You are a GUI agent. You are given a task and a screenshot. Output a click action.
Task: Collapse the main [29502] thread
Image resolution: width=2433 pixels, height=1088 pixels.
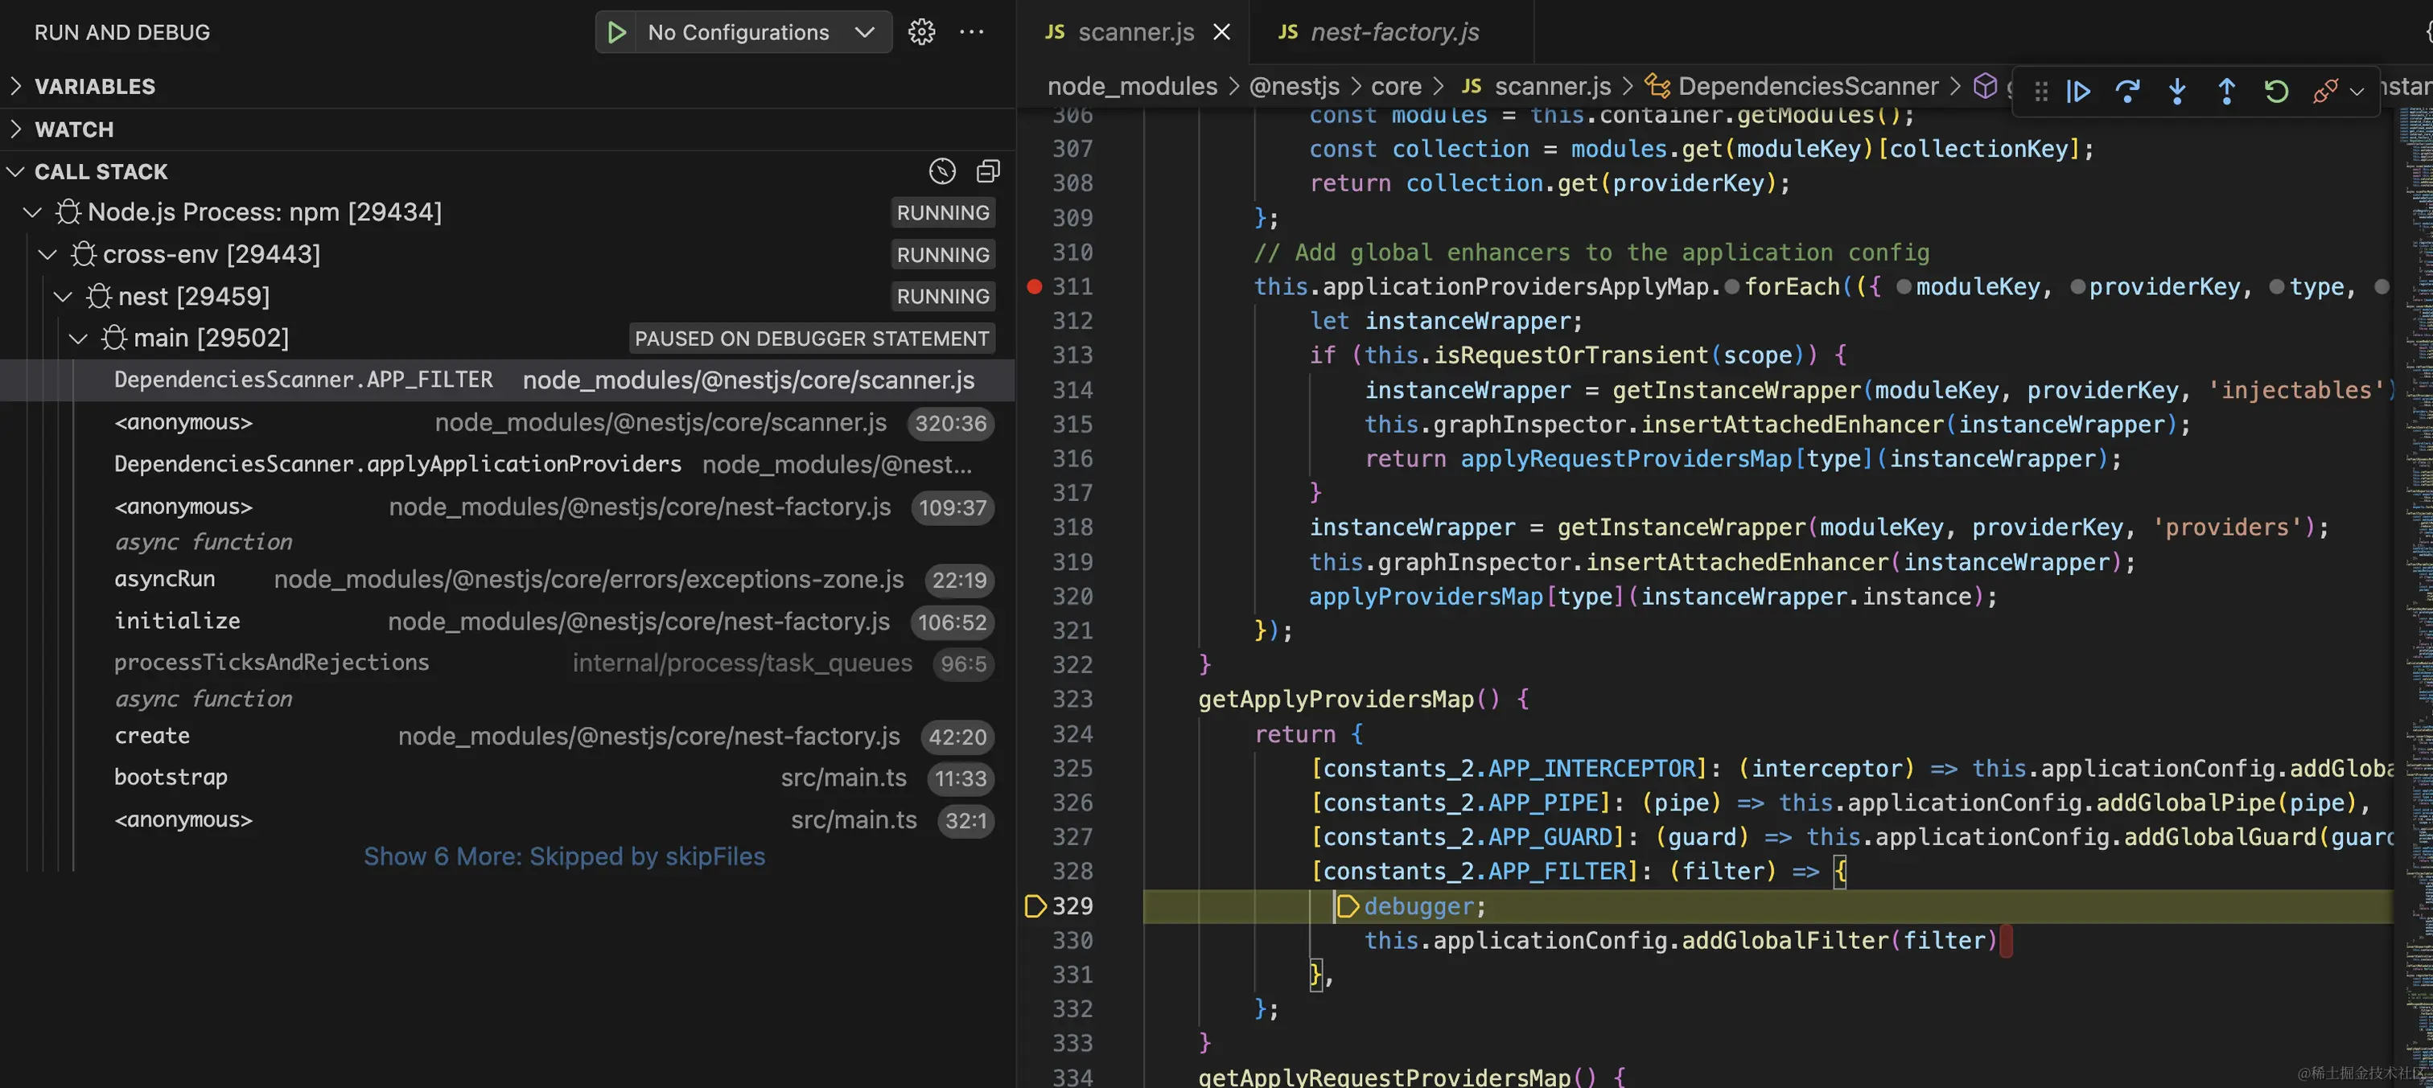77,338
